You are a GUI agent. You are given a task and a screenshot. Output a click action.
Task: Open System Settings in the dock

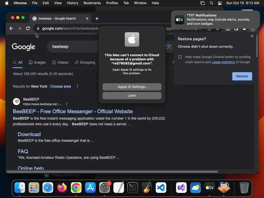click(104, 188)
